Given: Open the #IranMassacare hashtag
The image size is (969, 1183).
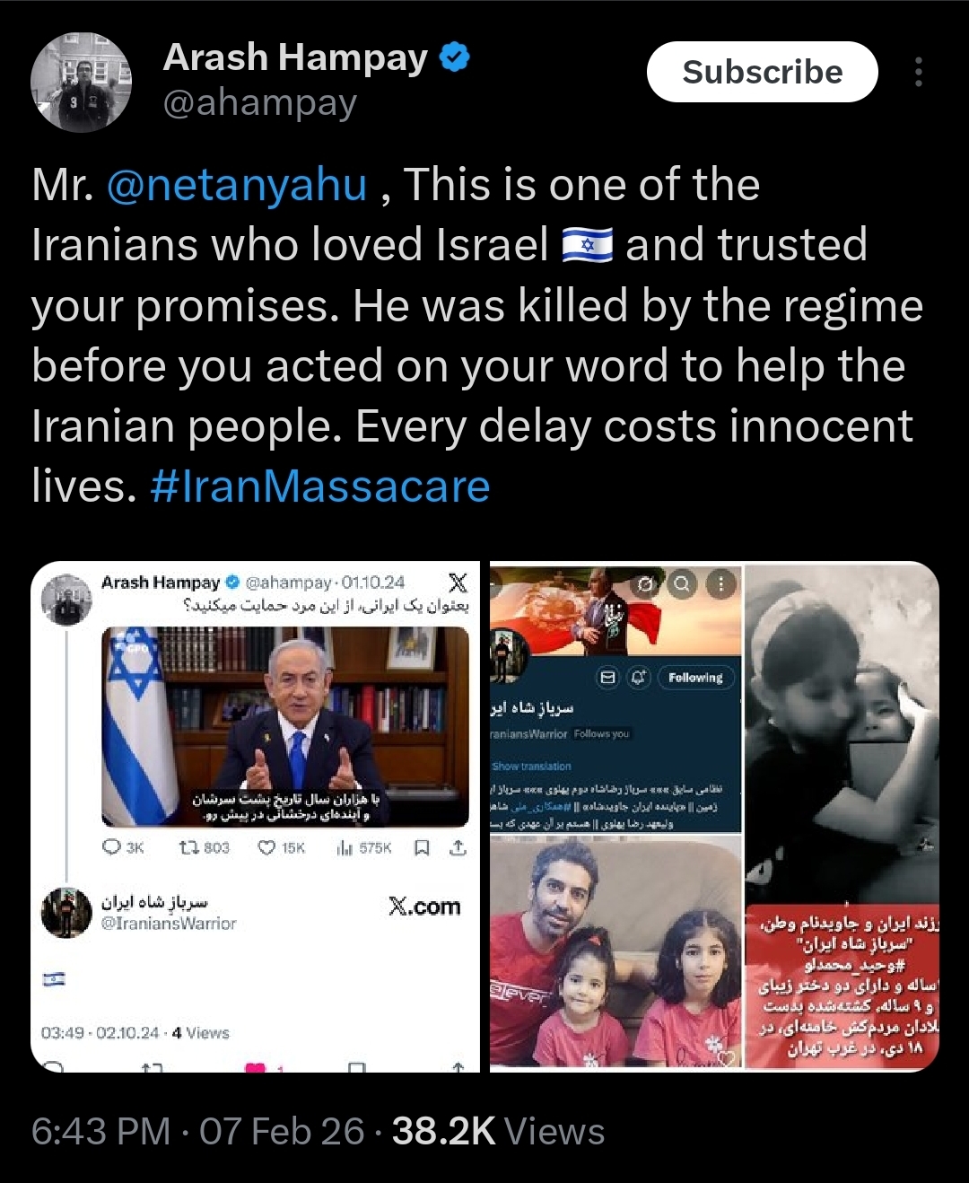Looking at the screenshot, I should [320, 486].
